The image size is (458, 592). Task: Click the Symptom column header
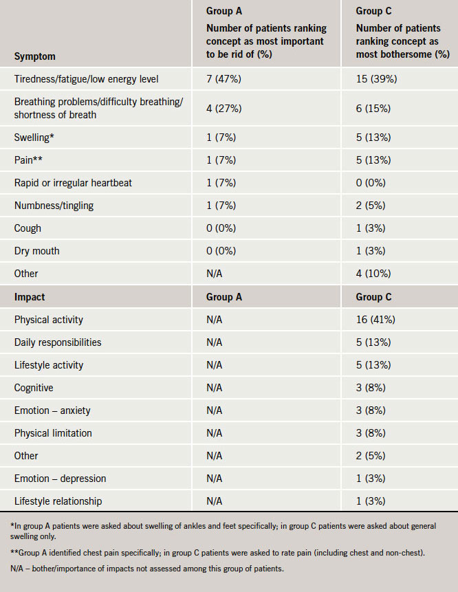coord(34,56)
